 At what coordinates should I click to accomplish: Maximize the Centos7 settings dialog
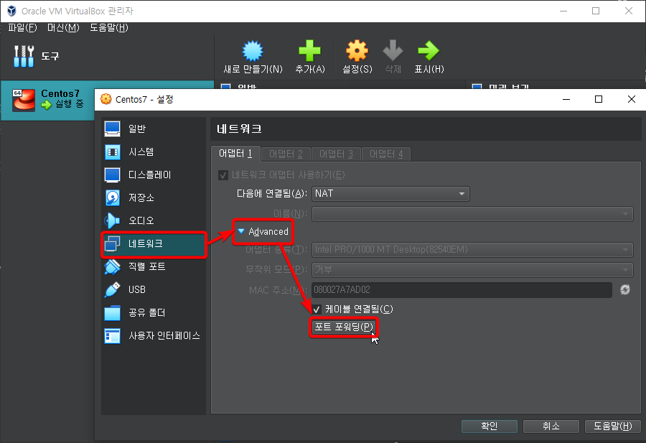[599, 99]
